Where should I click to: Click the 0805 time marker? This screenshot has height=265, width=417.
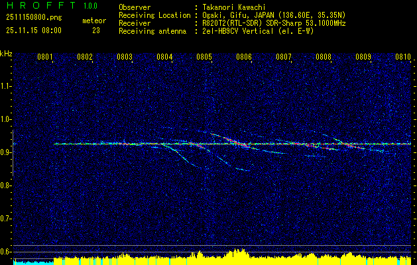[x=204, y=57]
